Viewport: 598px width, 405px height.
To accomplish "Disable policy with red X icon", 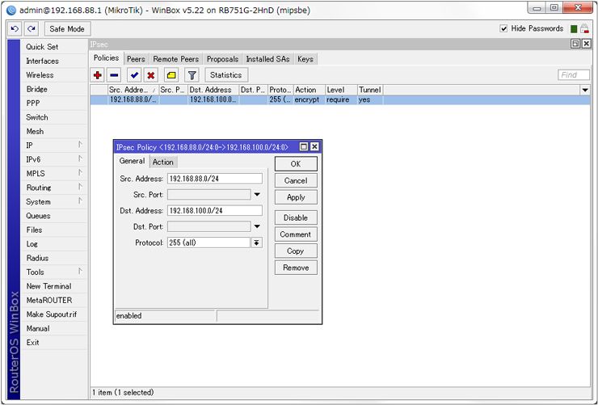I will pos(151,75).
